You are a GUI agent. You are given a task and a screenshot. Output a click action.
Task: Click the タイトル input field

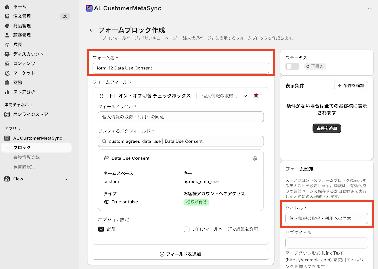pos(327,218)
